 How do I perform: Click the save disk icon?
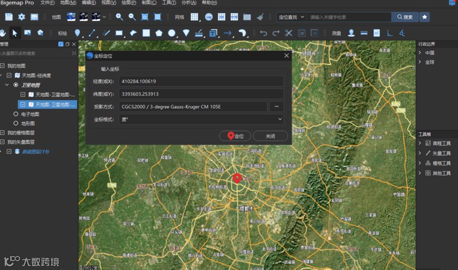click(x=9, y=17)
